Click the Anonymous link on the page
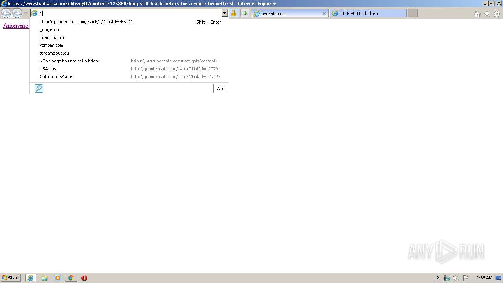Screen dimensions: 503x283 pyautogui.click(x=17, y=26)
